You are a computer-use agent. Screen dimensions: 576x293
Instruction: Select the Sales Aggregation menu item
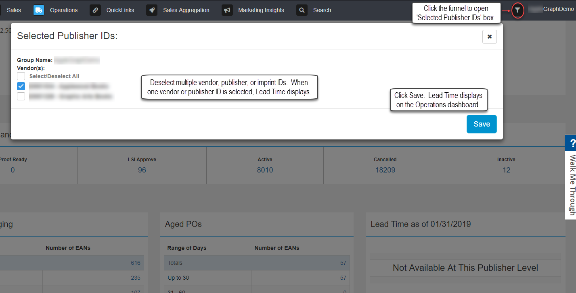pyautogui.click(x=186, y=10)
